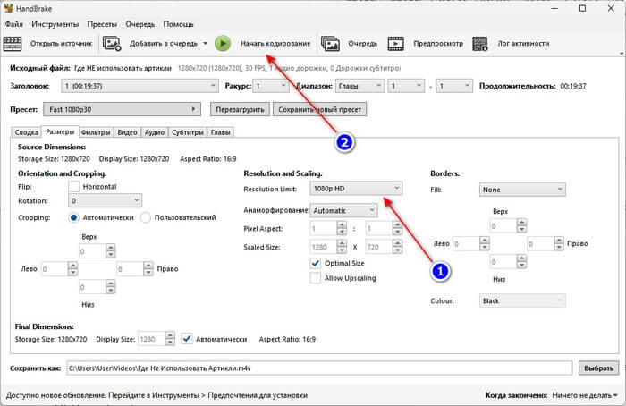626x406 pixels.
Task: Click the Queue stacked pictures icon
Action: click(x=330, y=44)
